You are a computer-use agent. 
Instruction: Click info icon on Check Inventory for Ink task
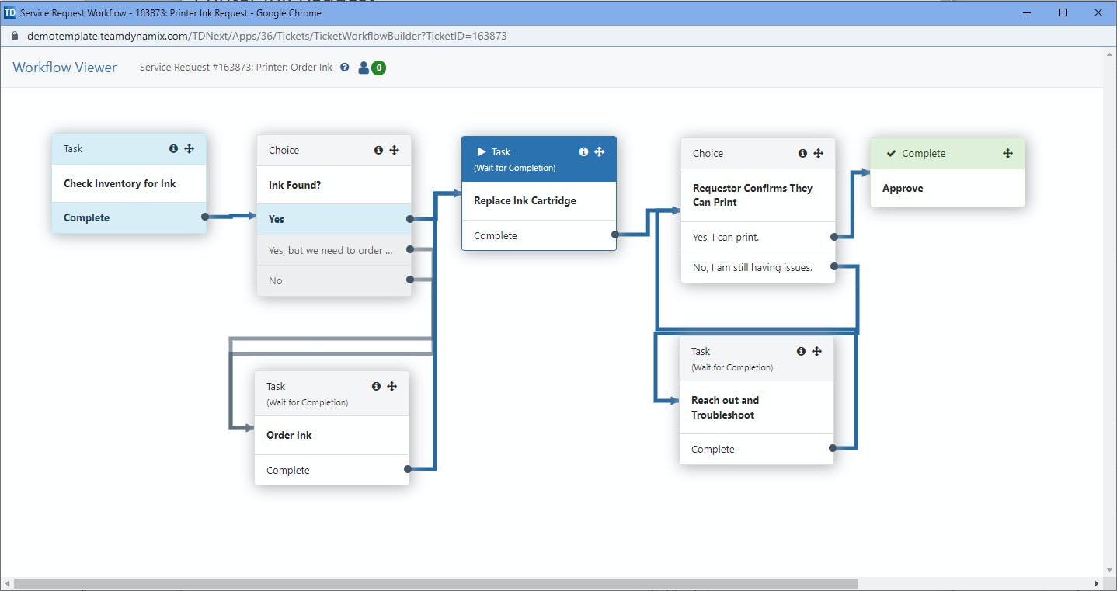173,148
